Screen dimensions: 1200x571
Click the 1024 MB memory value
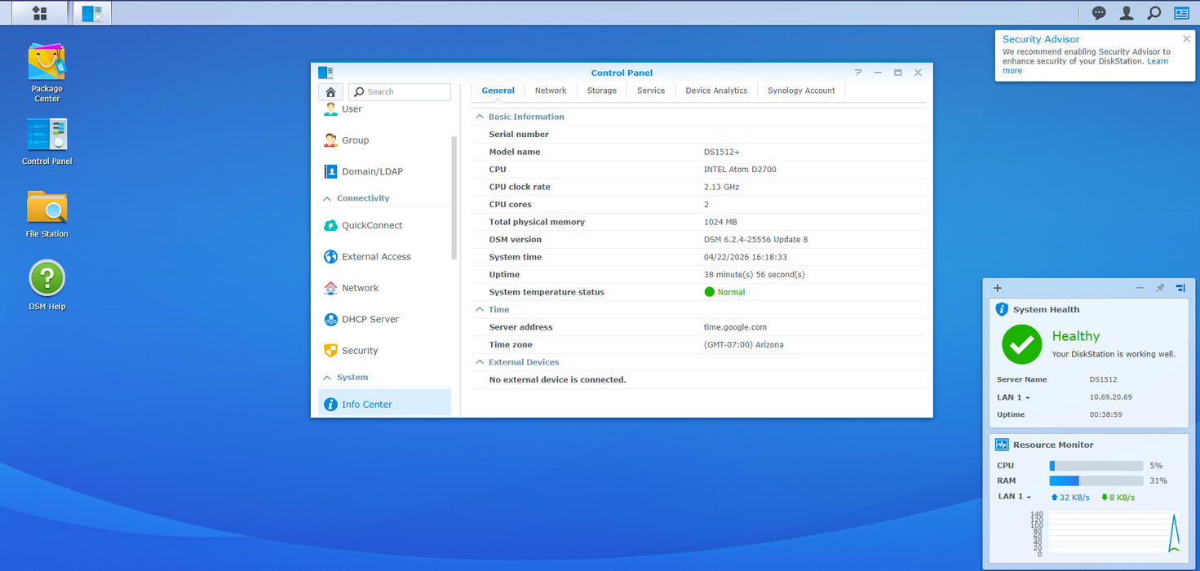tap(720, 222)
